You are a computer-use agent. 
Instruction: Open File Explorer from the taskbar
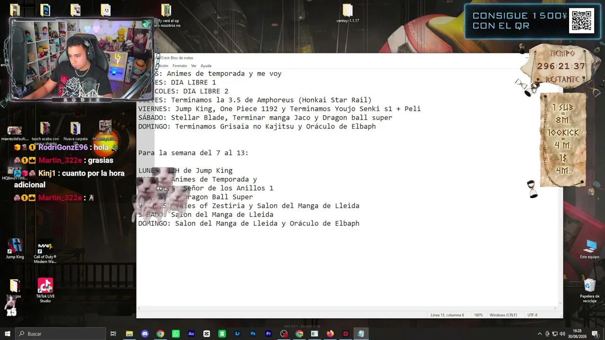click(129, 334)
